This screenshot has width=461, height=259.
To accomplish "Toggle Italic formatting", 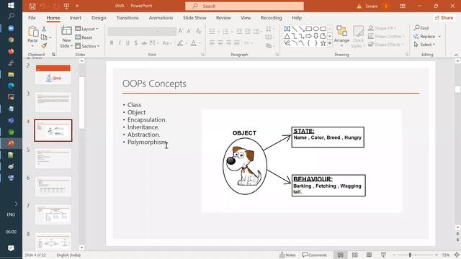I will pyautogui.click(x=120, y=43).
